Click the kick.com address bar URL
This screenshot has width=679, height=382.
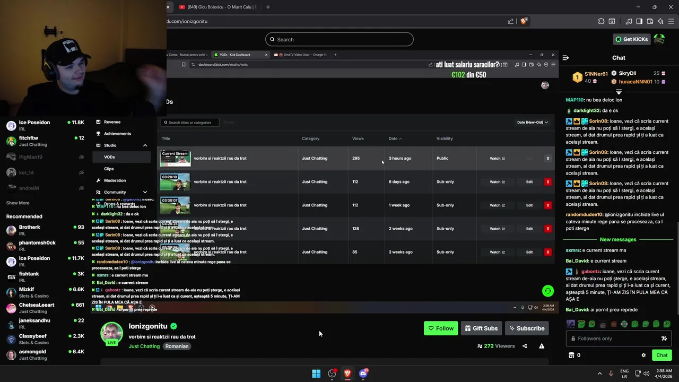point(187,21)
